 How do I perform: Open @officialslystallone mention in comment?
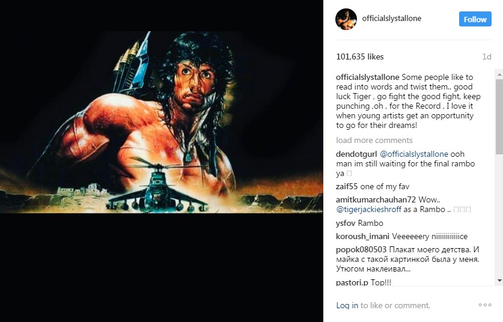(x=414, y=154)
